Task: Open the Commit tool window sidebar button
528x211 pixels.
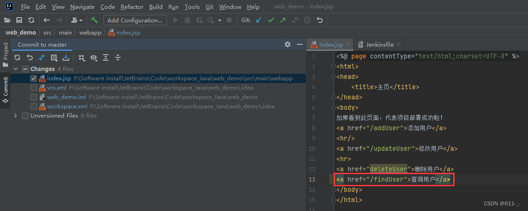Action: click(6, 89)
